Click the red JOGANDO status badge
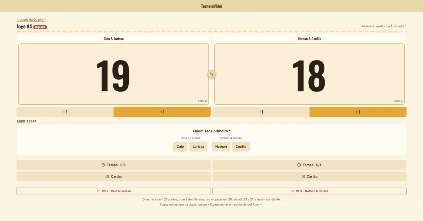423x221 pixels. 40,27
